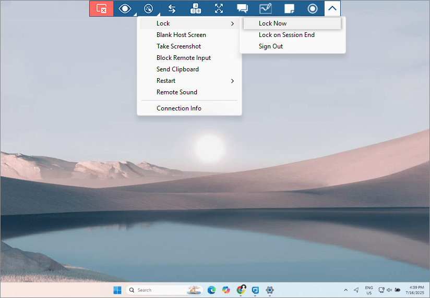Enter full screen with the expand-arrows icon
The height and width of the screenshot is (298, 430).
(219, 8)
